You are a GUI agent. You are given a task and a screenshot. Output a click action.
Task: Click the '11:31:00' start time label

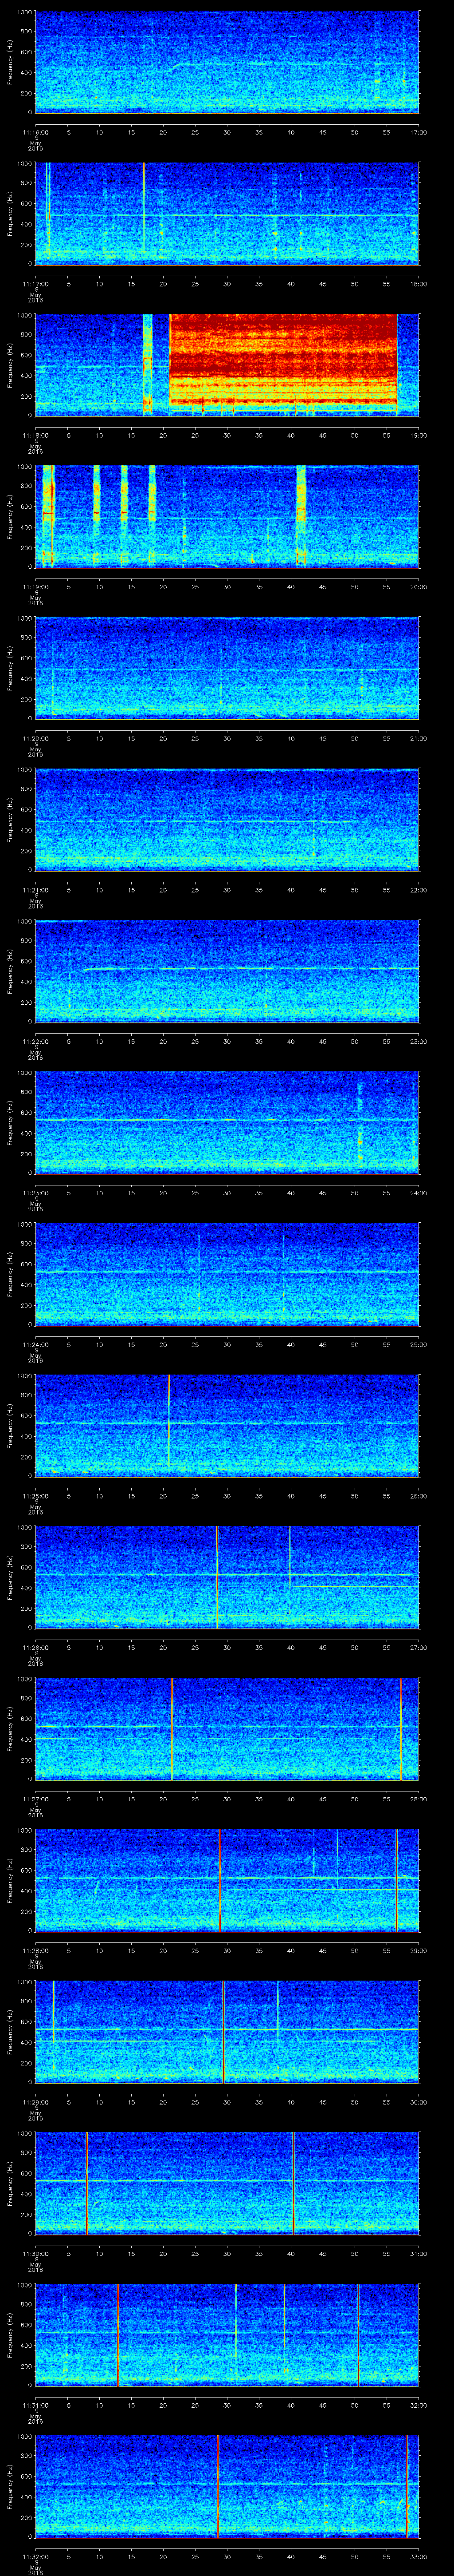35,2405
